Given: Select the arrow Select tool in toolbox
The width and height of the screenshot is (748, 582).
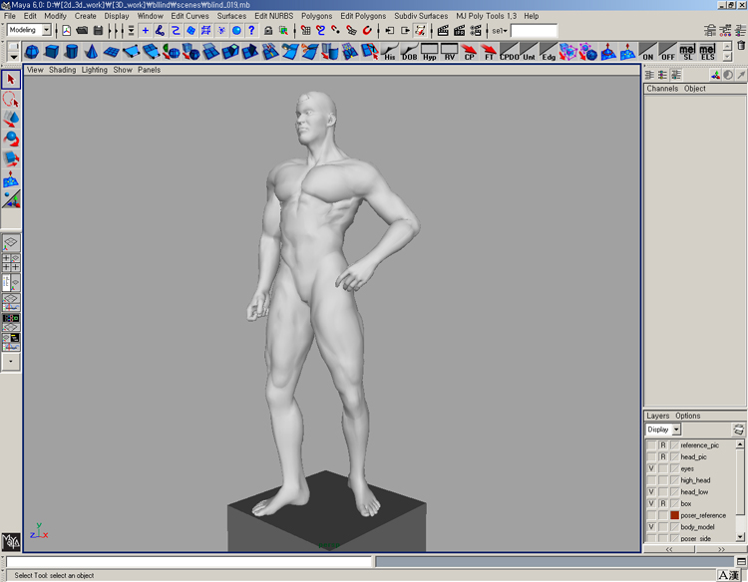Looking at the screenshot, I should (x=11, y=80).
